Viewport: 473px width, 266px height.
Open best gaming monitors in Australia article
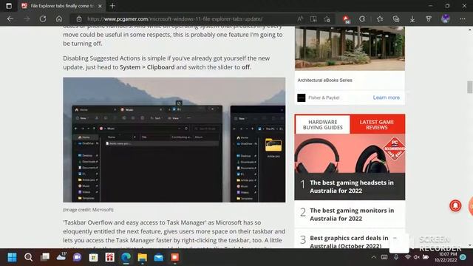point(352,214)
